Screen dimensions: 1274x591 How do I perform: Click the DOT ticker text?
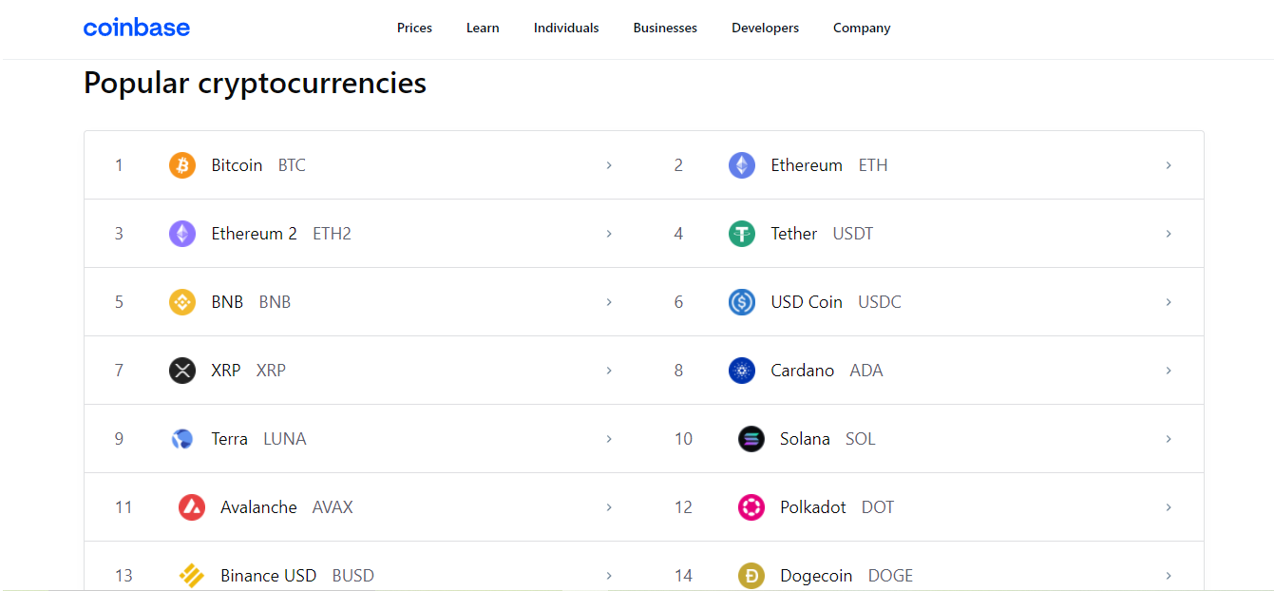[878, 507]
